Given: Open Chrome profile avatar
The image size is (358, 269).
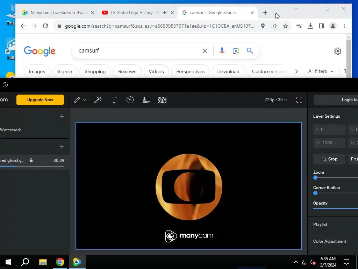Looking at the screenshot, I should pos(333,26).
